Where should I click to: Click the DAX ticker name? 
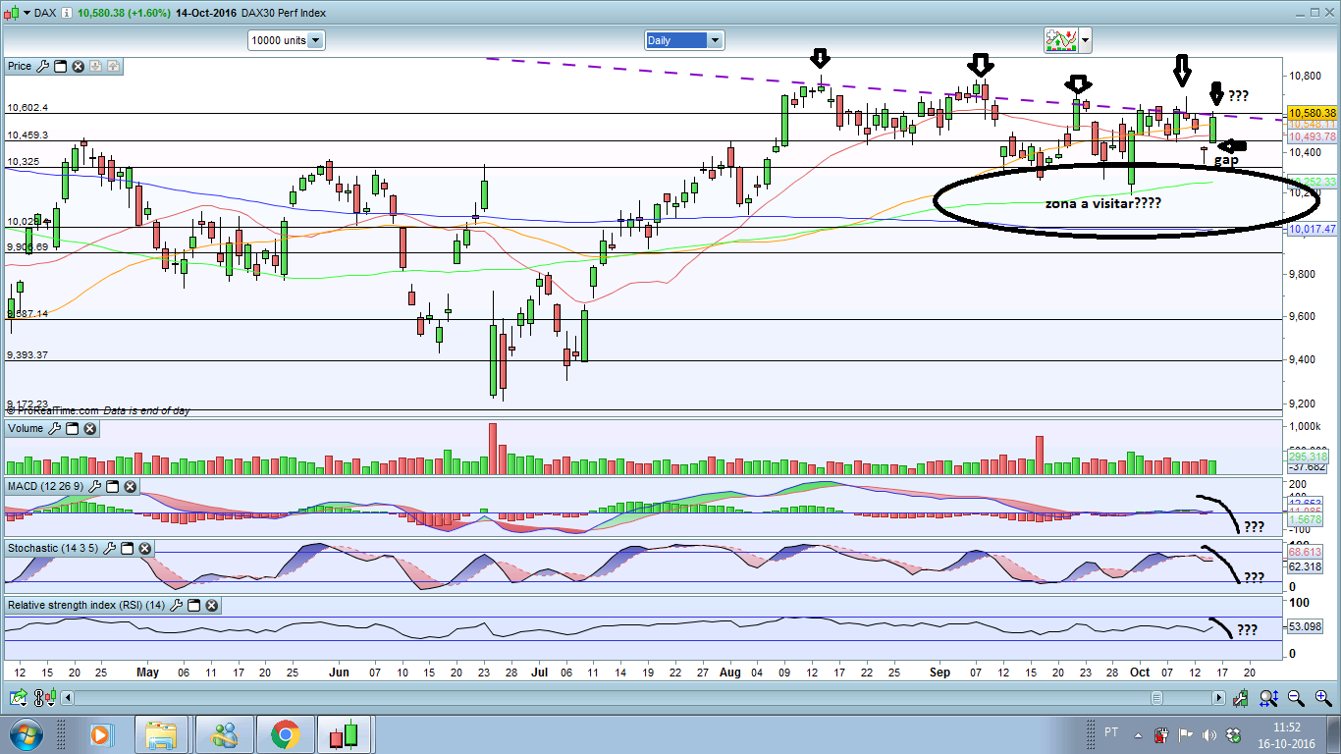(44, 13)
